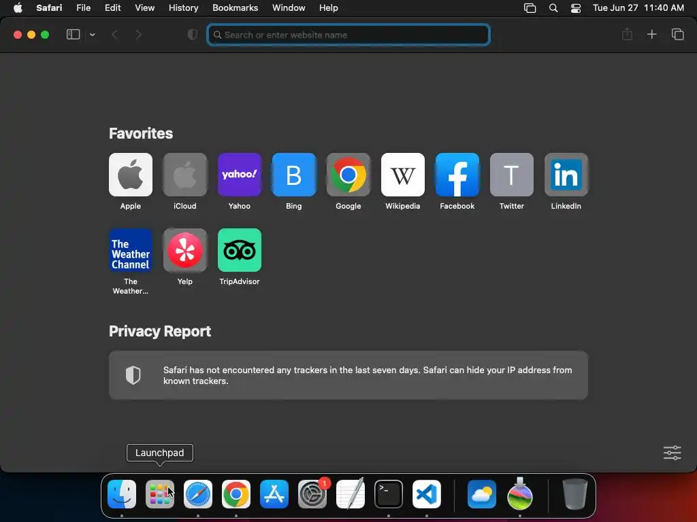Open Terminal from the Dock
The image size is (697, 522).
coord(389,494)
